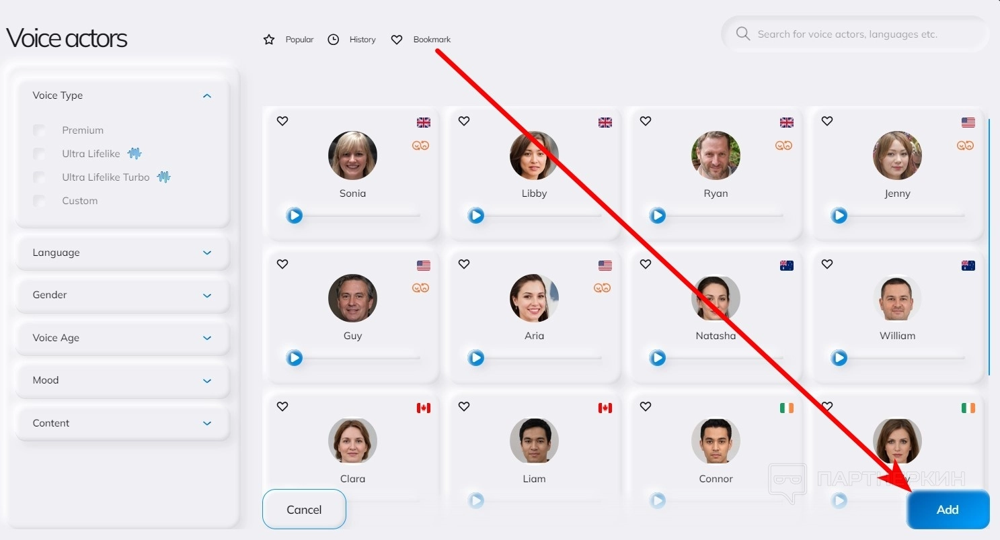Open the History tab
This screenshot has width=1000, height=540.
coord(352,40)
